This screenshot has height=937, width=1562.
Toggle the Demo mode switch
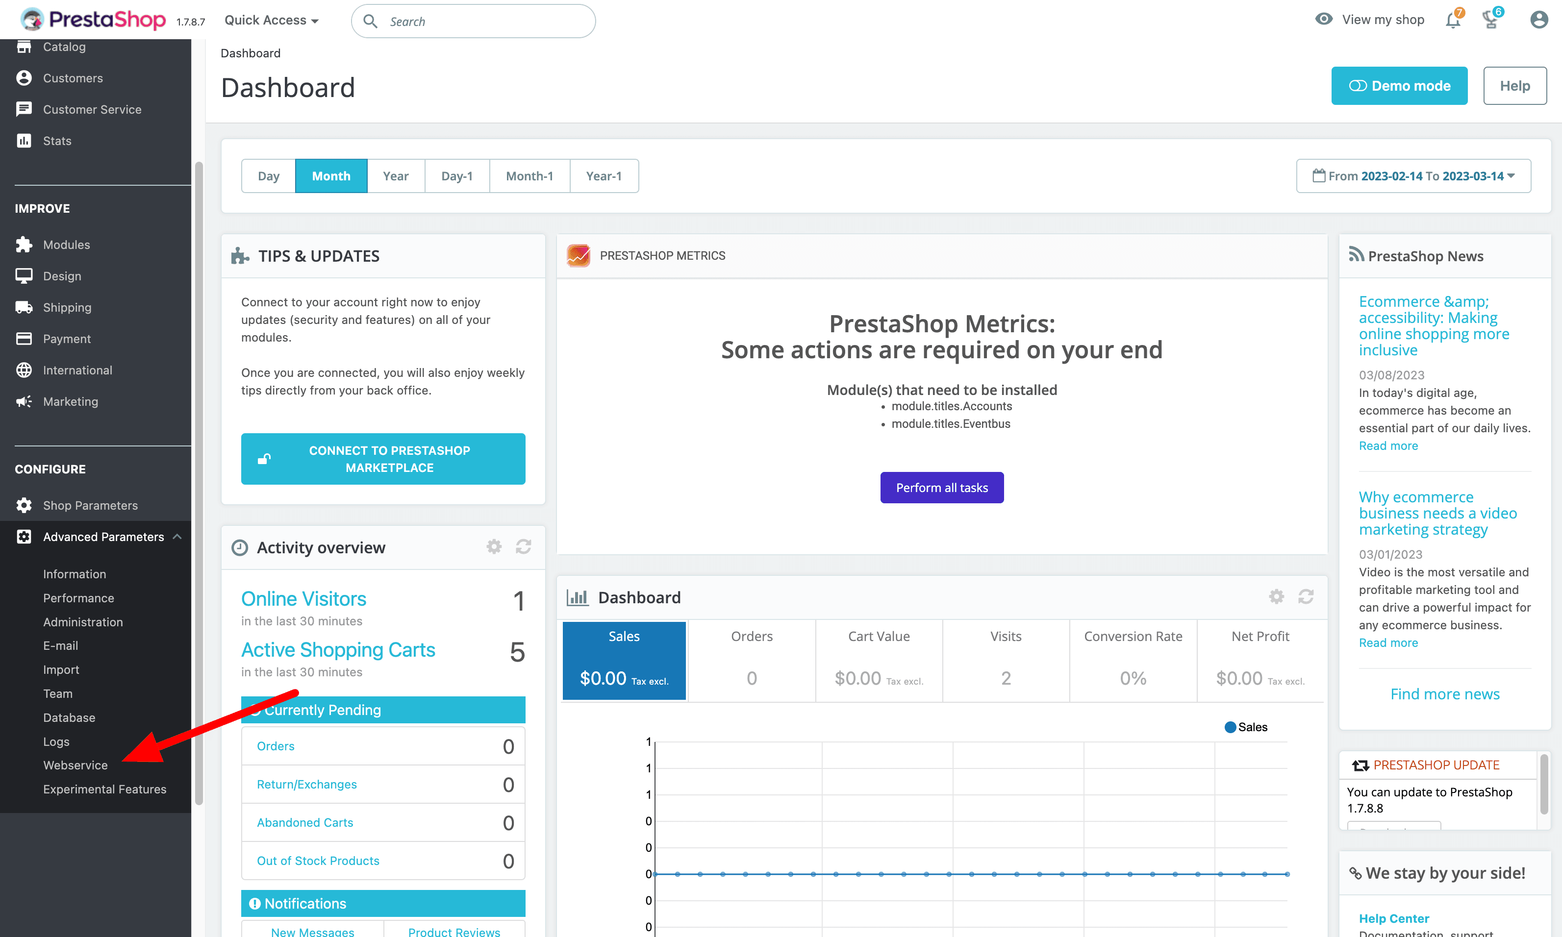click(x=1399, y=86)
